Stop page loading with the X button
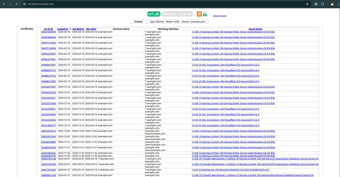The image size is (340, 177). (17, 4)
